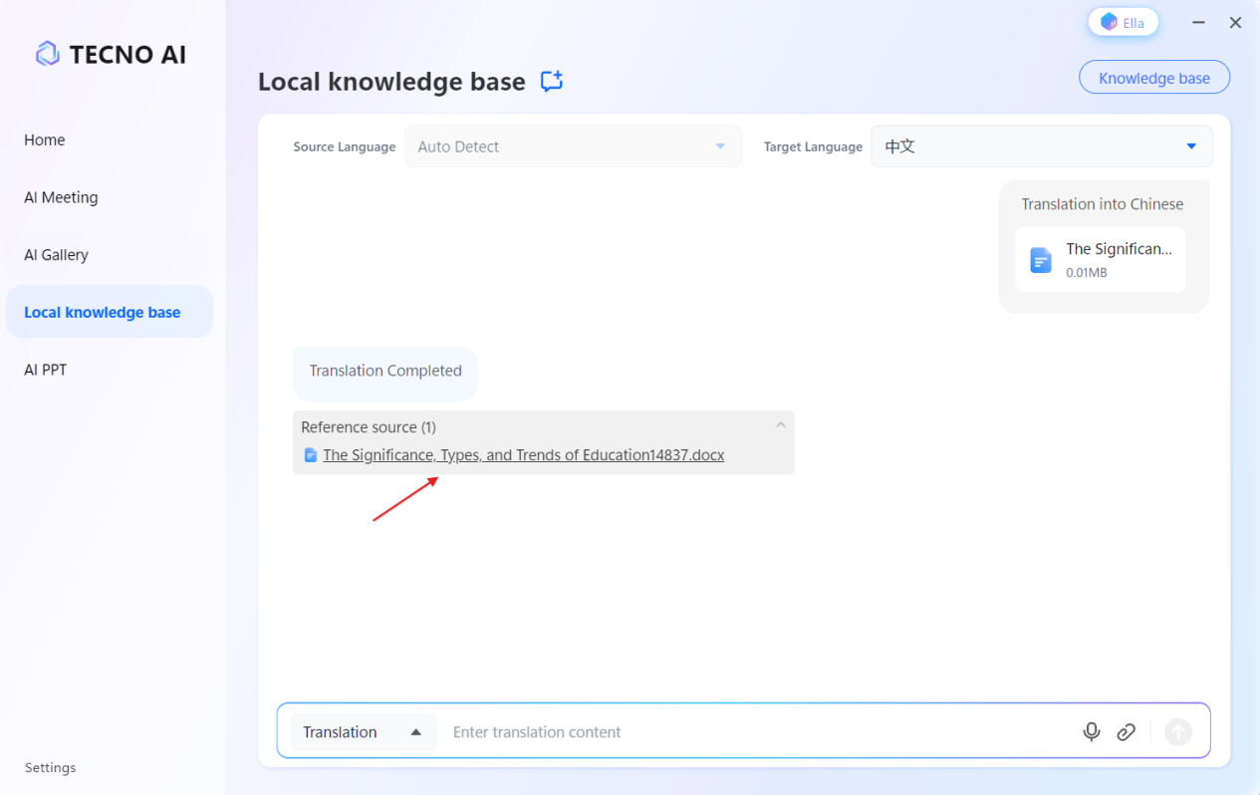Screen dimensions: 1260x795
Task: Click the microphone voice input icon
Action: point(1092,732)
